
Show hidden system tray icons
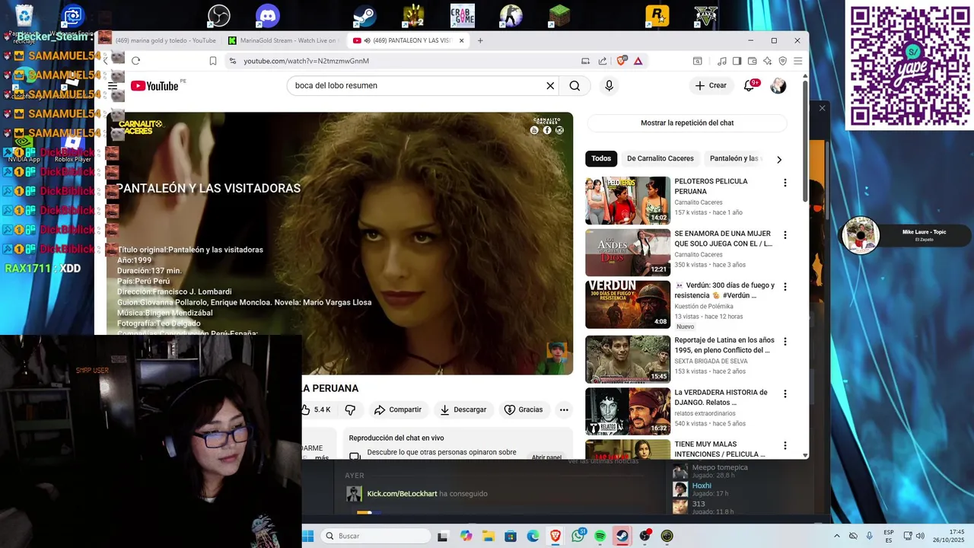tap(836, 536)
